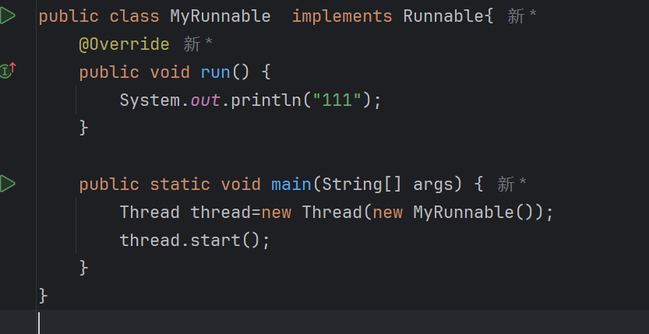Screen dimensions: 649x334
Task: Click the 'Runnable' interface name after implements
Action: coord(443,16)
